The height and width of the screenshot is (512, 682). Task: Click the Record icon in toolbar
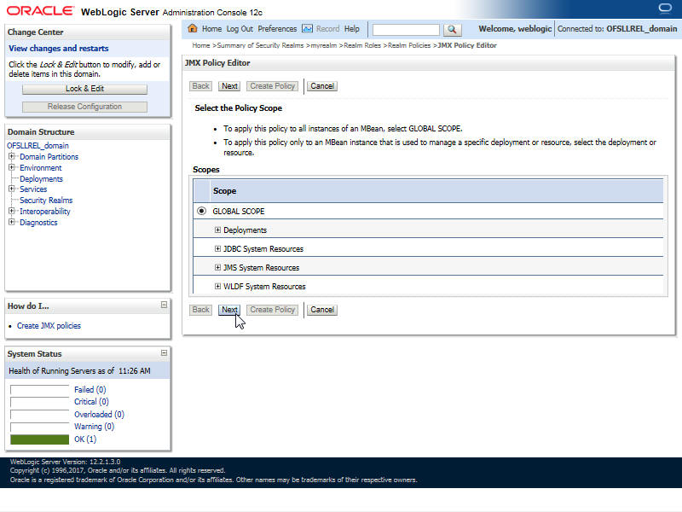pos(307,29)
